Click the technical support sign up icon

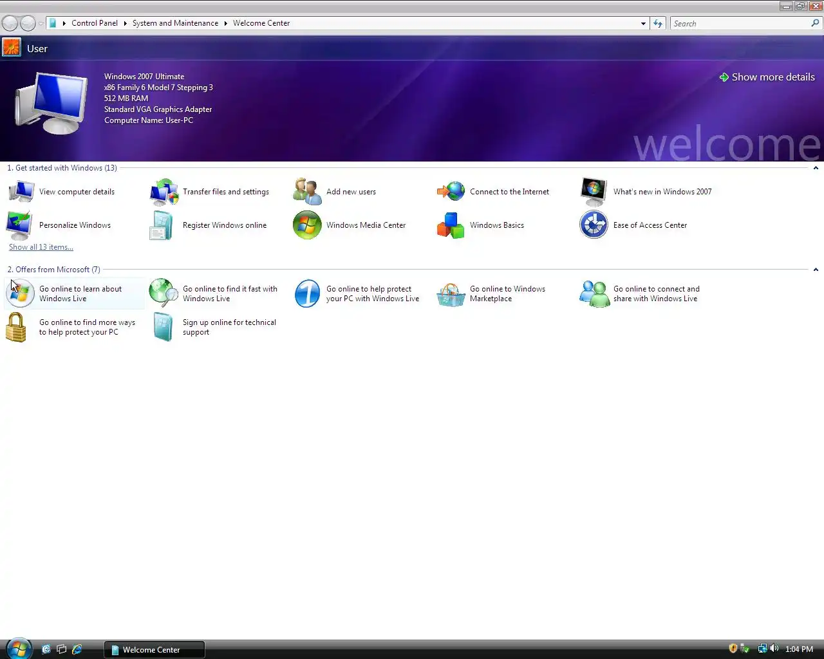pyautogui.click(x=163, y=327)
